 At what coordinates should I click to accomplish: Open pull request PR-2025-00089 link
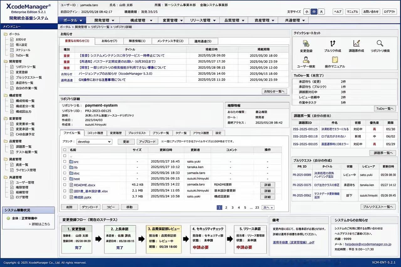(x=302, y=175)
